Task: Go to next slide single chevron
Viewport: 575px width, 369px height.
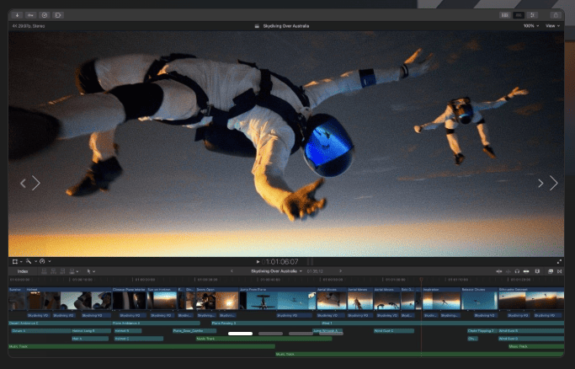Action: [x=540, y=183]
